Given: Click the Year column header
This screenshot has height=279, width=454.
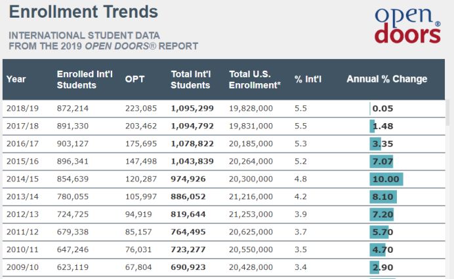Looking at the screenshot, I should pyautogui.click(x=16, y=79).
